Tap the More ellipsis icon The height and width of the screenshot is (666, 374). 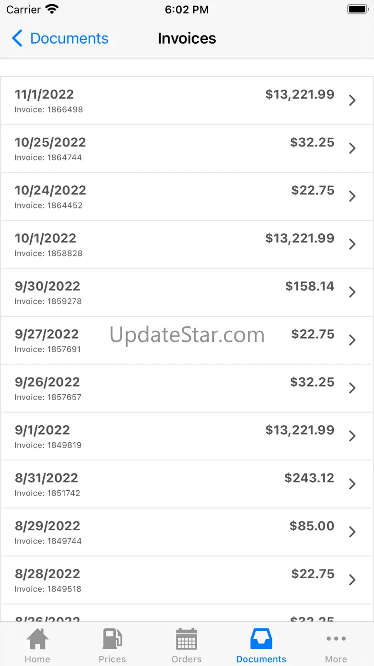(x=336, y=639)
